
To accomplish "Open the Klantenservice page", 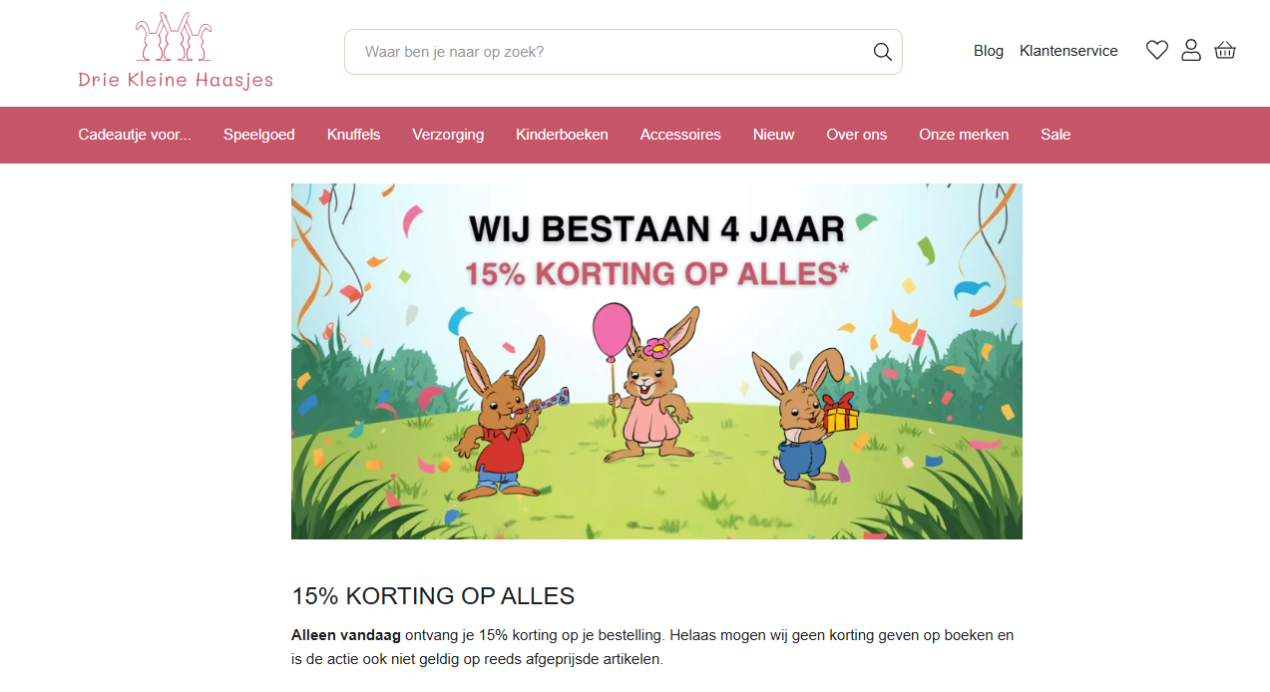I will (x=1067, y=50).
